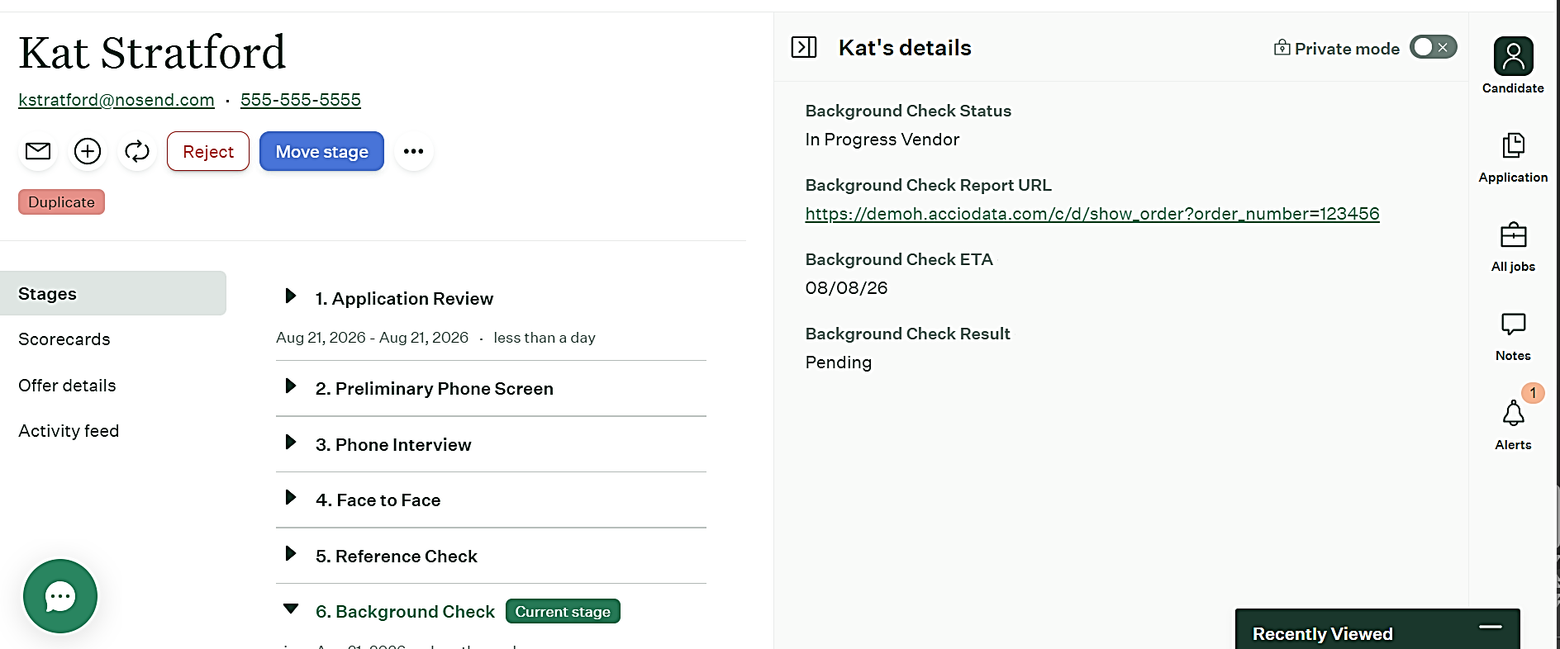Click the 'Pending' result value
The image size is (1560, 649).
tap(839, 362)
